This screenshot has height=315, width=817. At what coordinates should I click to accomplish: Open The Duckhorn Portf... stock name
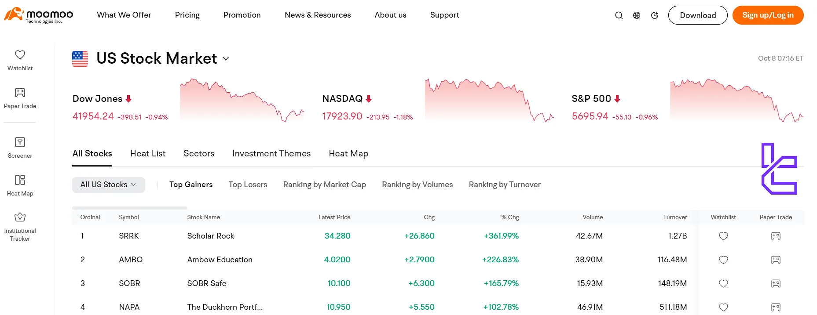pyautogui.click(x=225, y=307)
